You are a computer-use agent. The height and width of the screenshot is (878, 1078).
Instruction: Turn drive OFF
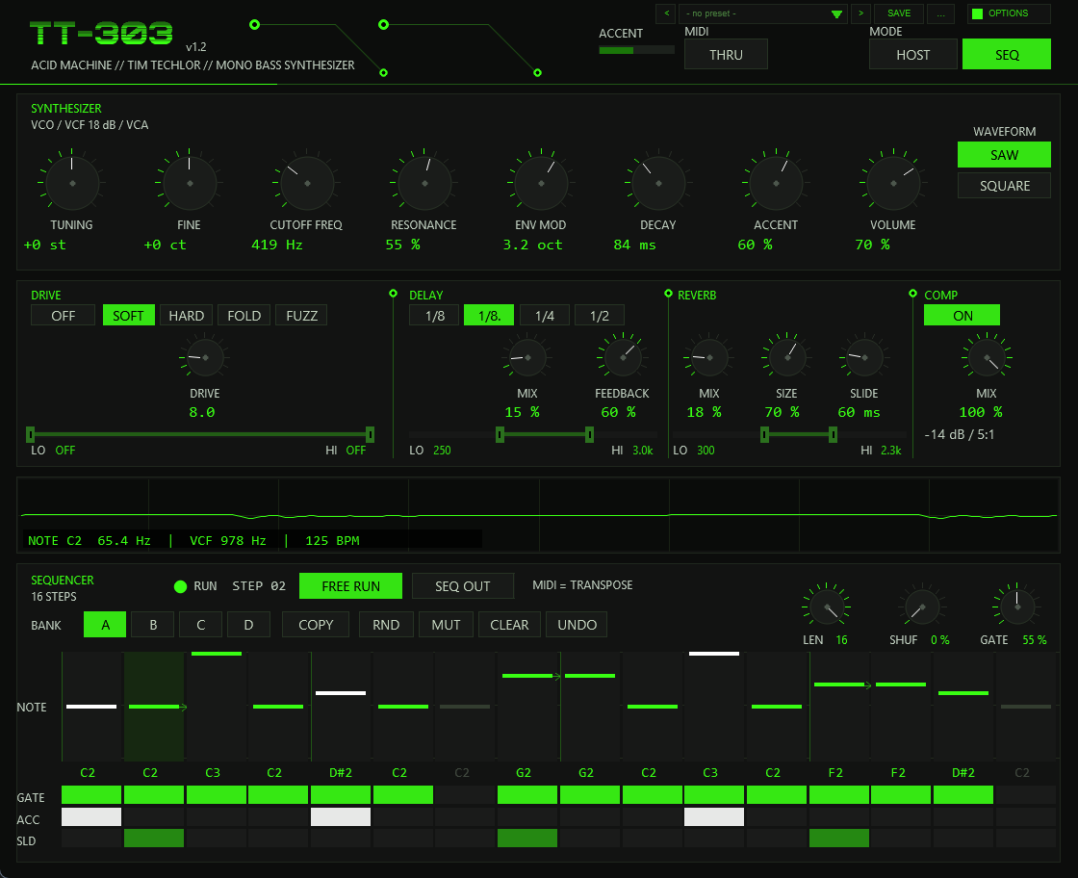(64, 316)
